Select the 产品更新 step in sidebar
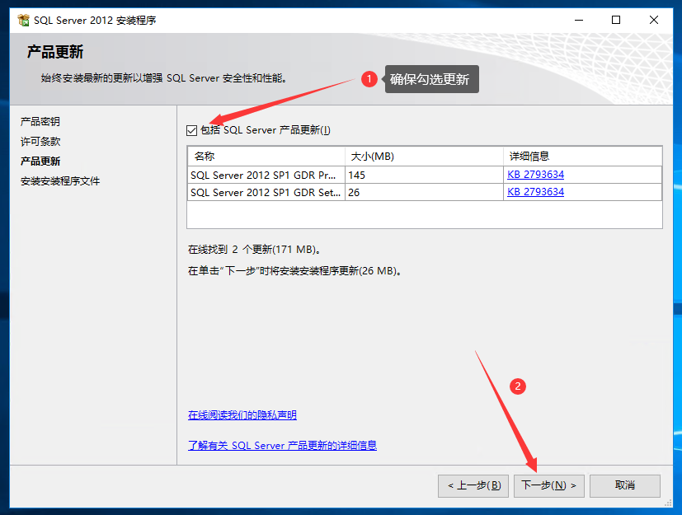The height and width of the screenshot is (515, 682). (40, 162)
